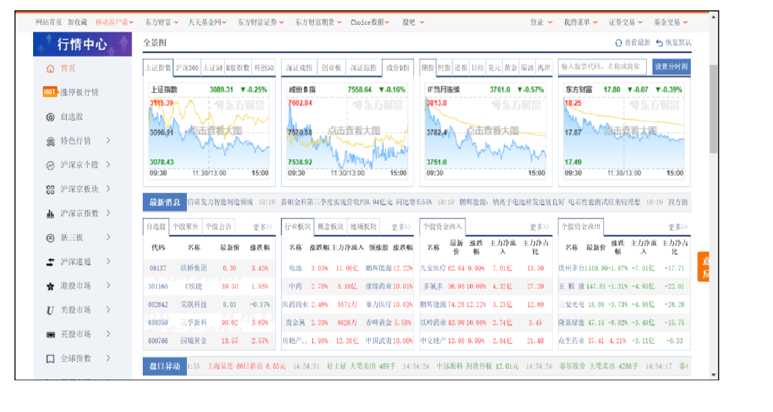The width and height of the screenshot is (773, 412).
Task: Click the 加收藏 link
Action: [x=77, y=22]
